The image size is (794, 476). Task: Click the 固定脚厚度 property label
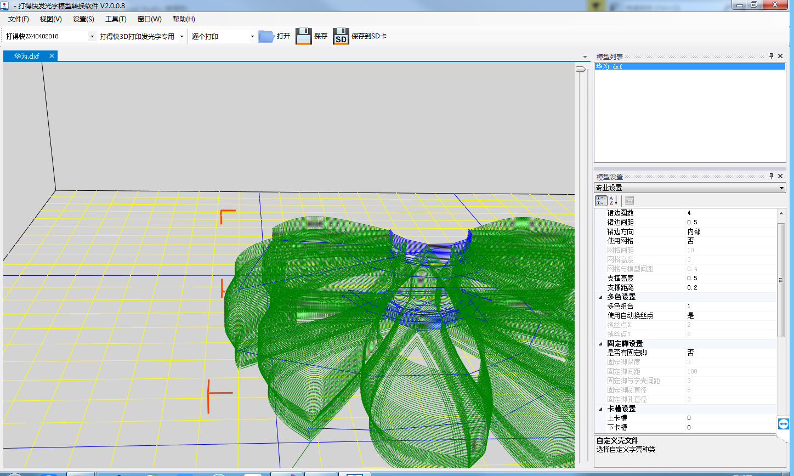pyautogui.click(x=623, y=362)
